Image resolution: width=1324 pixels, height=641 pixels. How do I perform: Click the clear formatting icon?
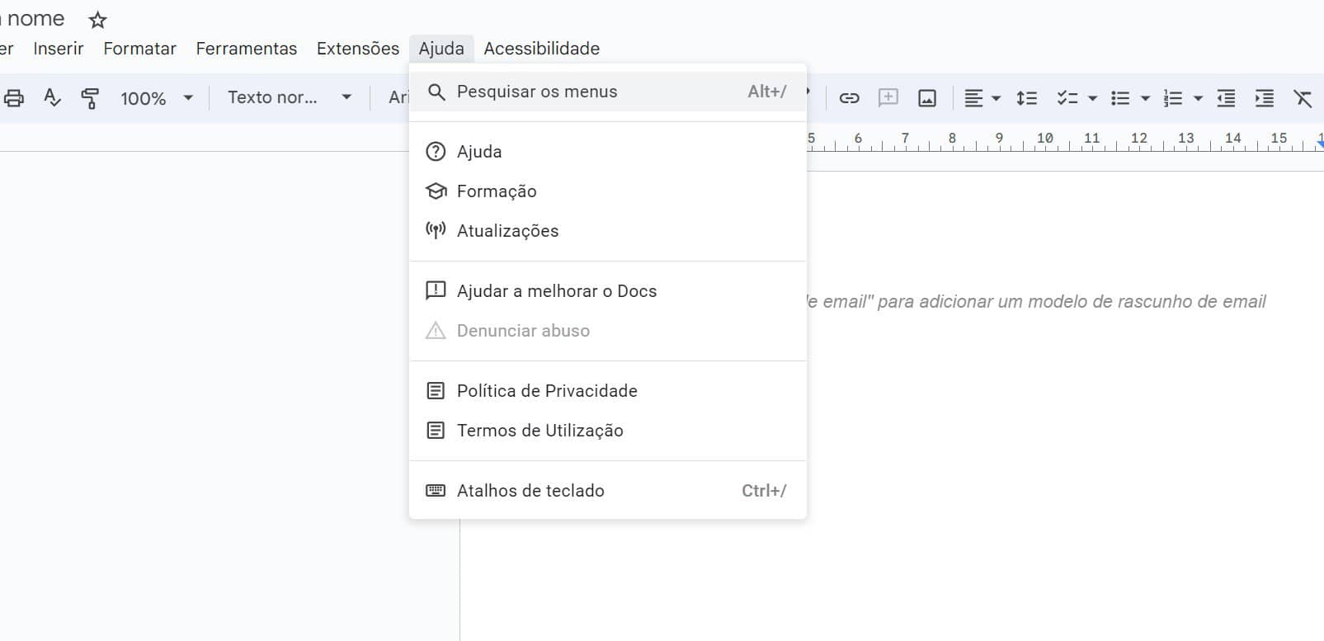pyautogui.click(x=1303, y=98)
